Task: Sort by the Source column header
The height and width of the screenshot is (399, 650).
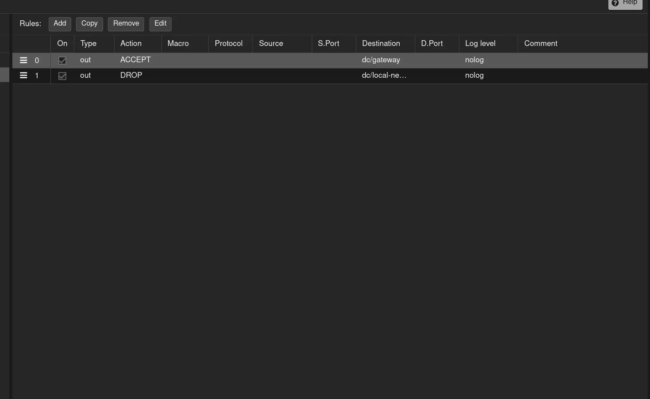Action: coord(271,44)
